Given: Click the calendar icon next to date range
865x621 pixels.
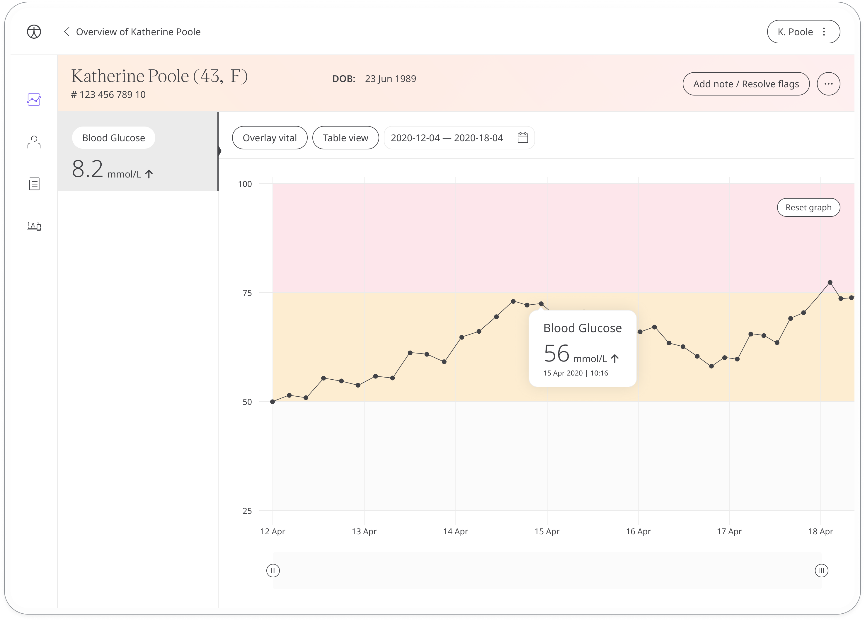Looking at the screenshot, I should 522,138.
